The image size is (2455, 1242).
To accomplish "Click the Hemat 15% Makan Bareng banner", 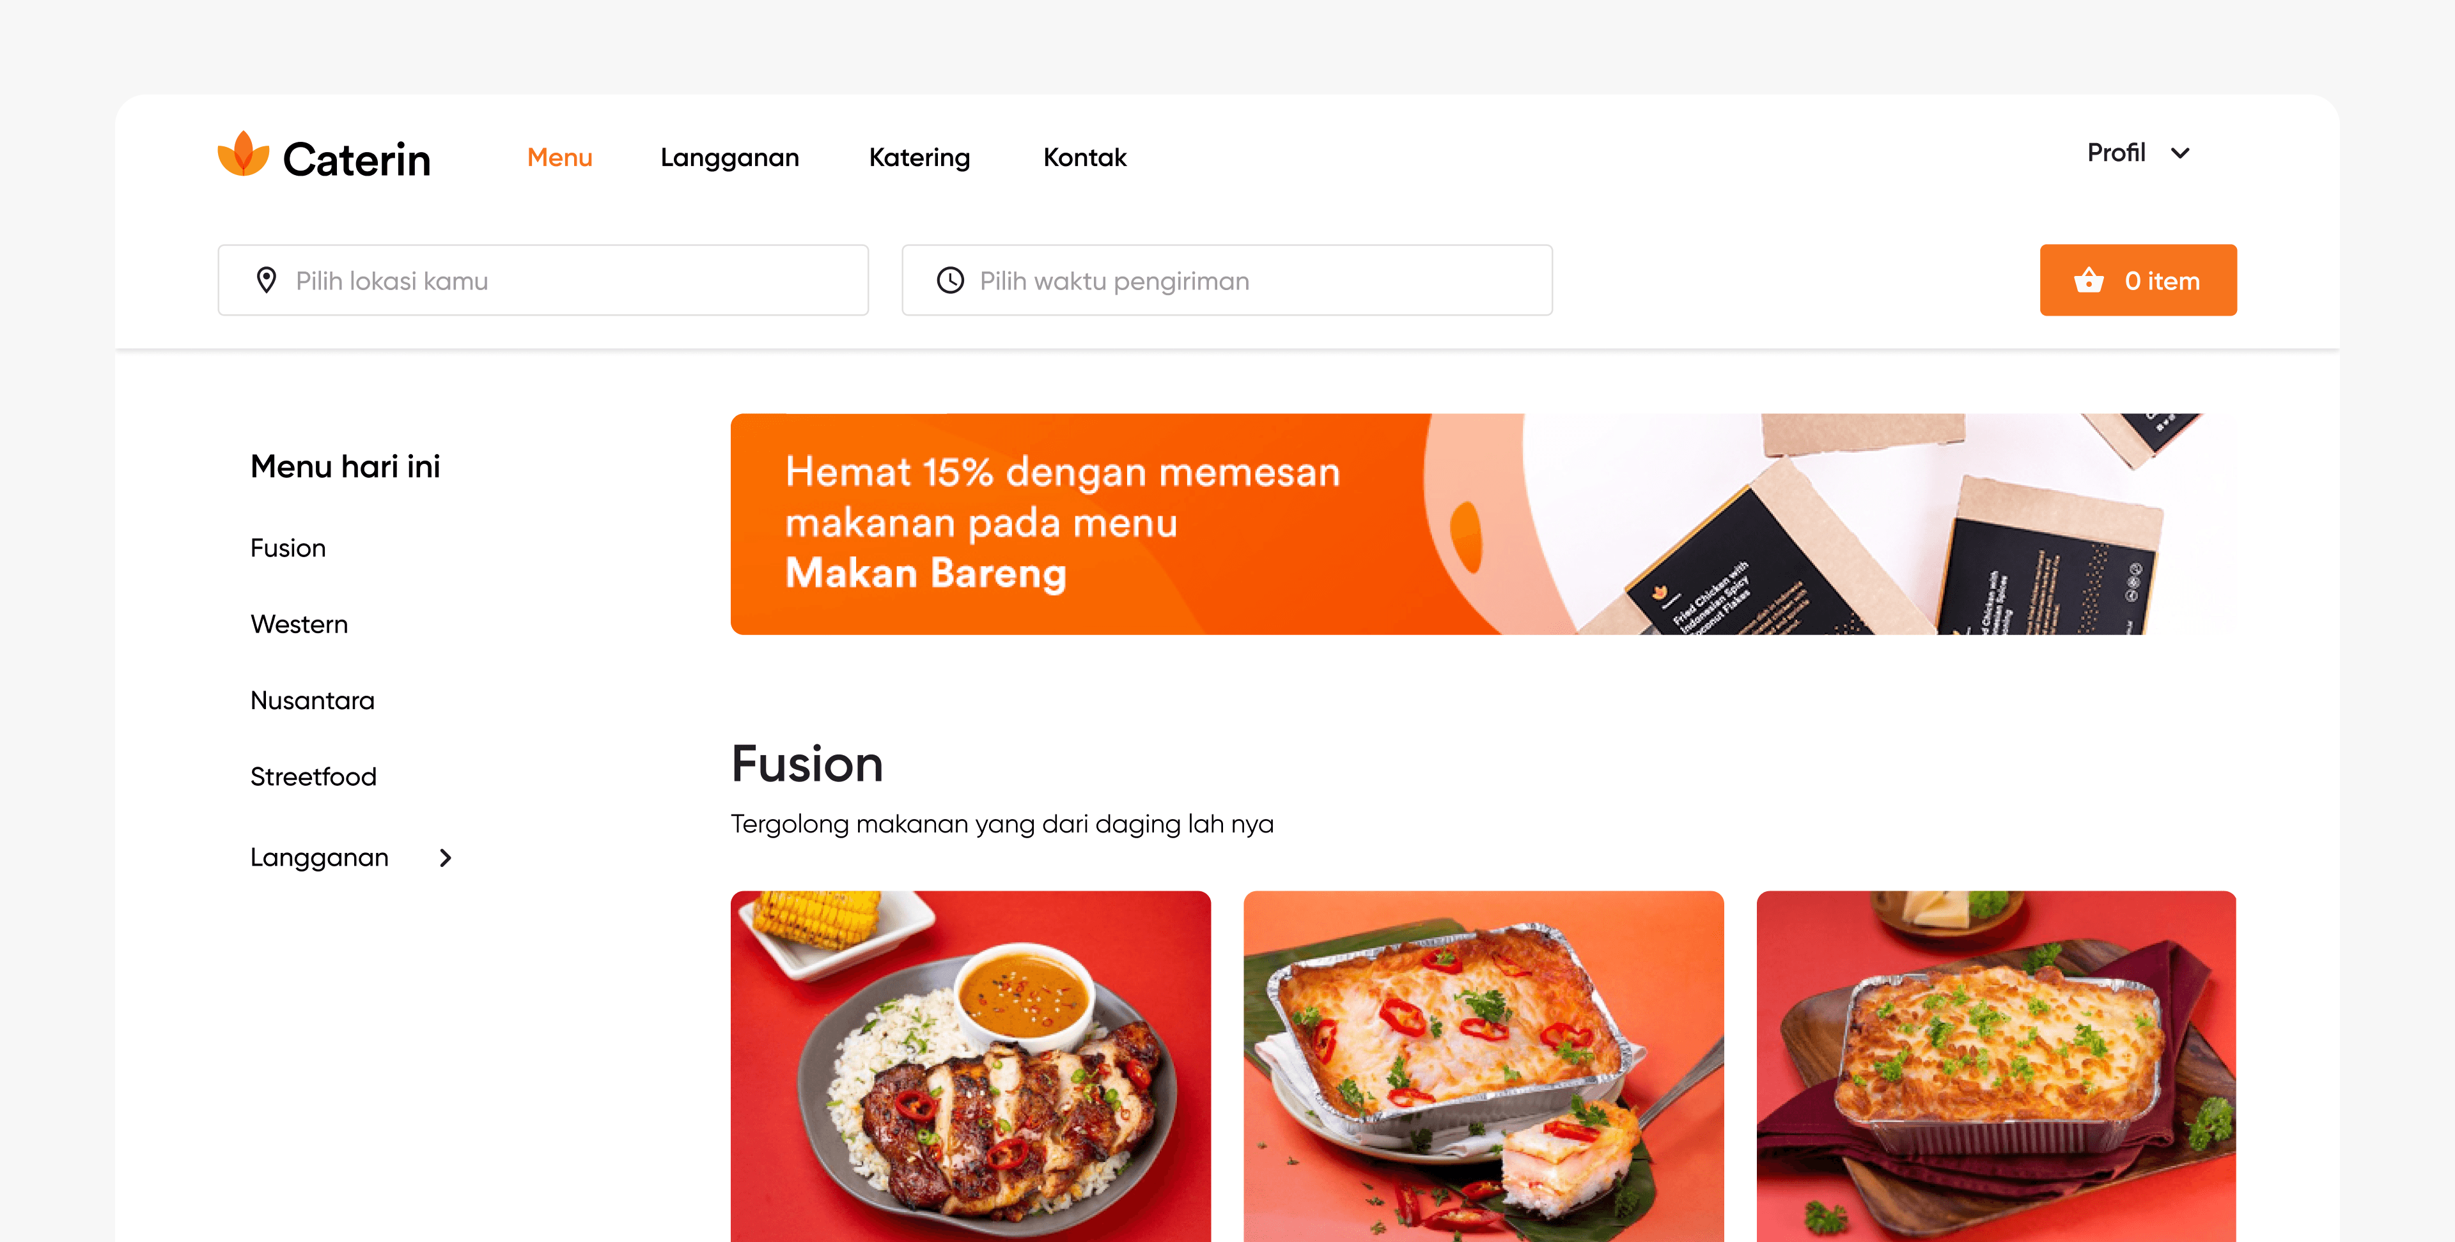I will tap(1483, 524).
